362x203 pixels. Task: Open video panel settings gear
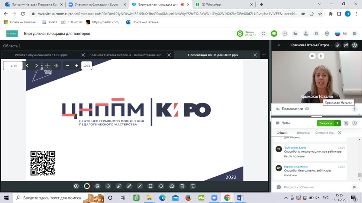tap(355, 45)
